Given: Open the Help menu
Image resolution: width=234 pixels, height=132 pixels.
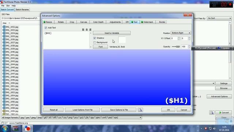Looking at the screenshot, I should (x=14, y=6).
